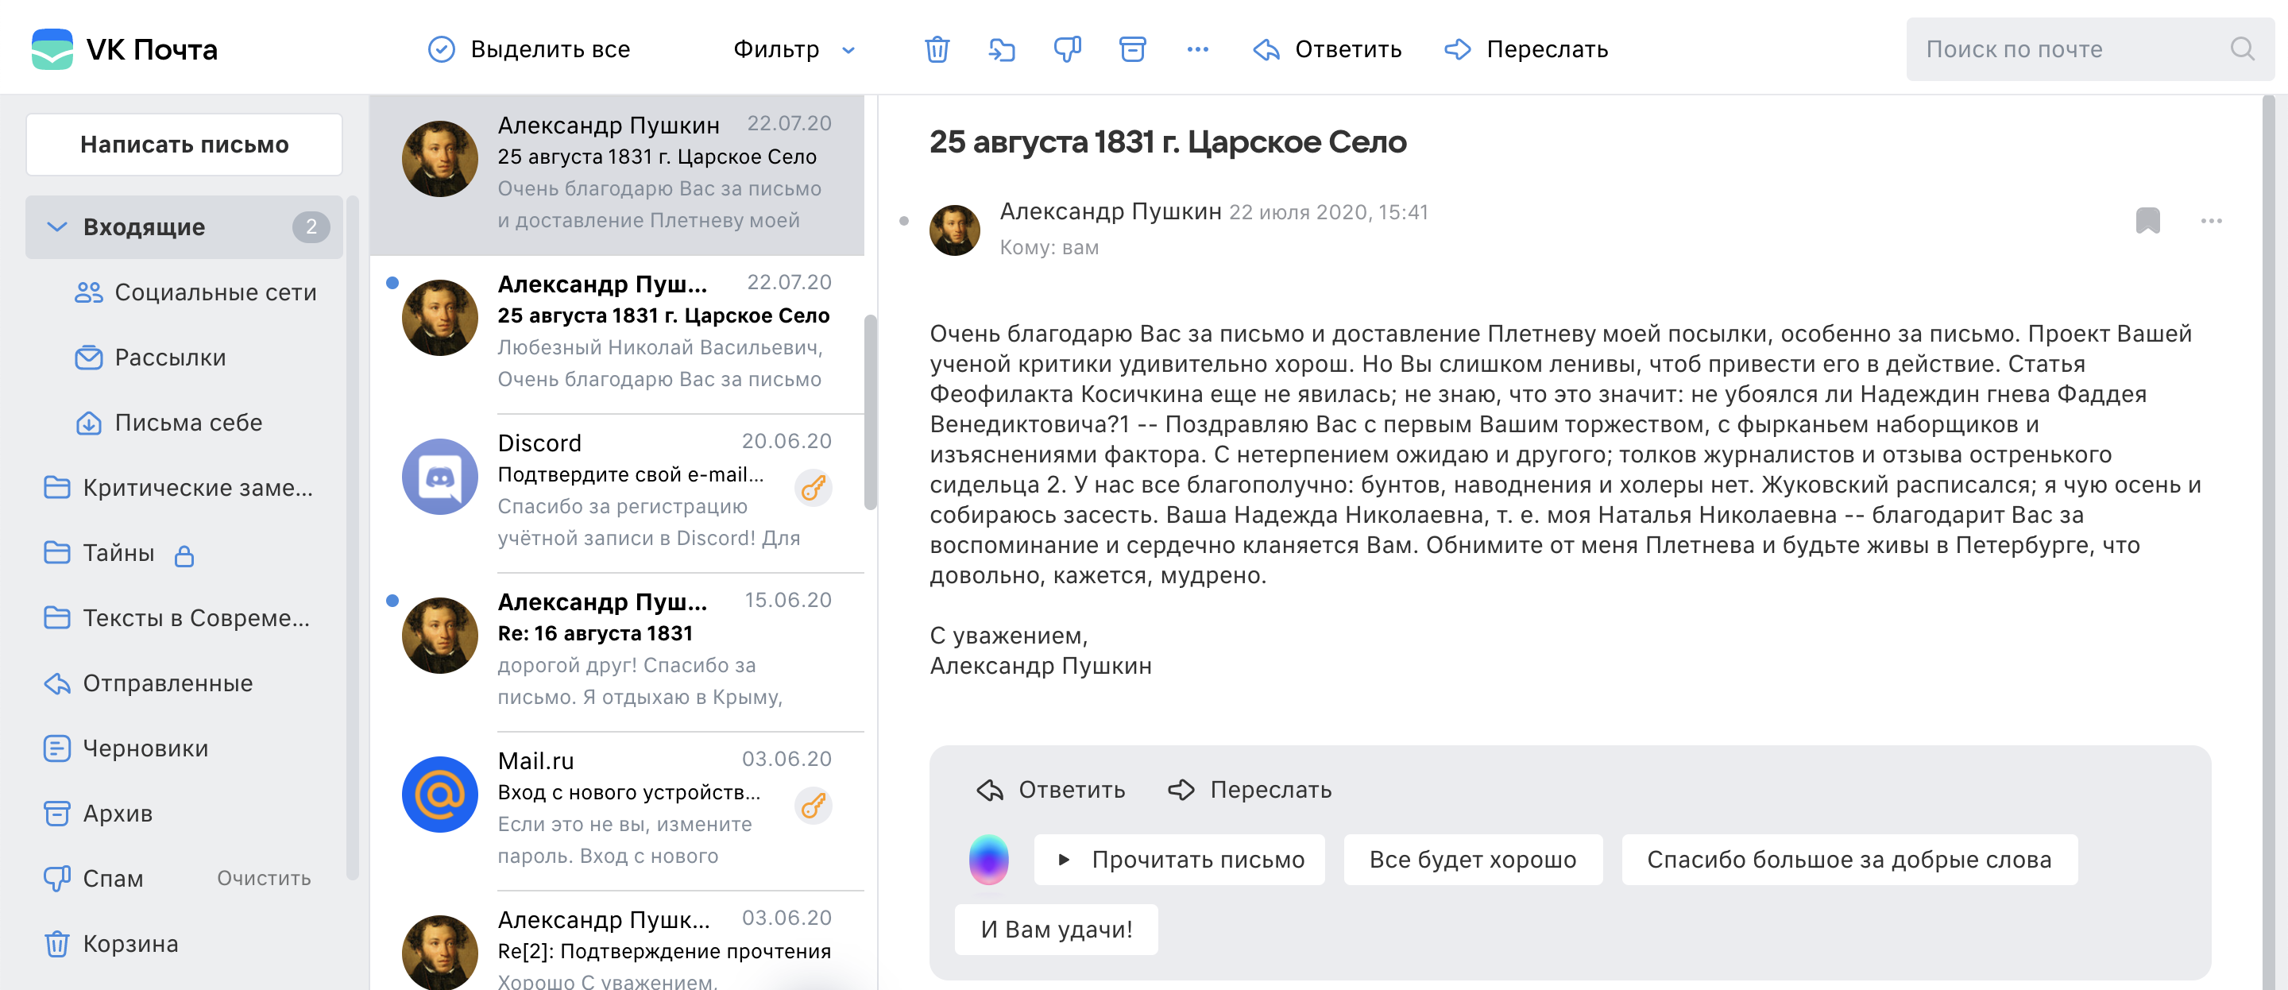The height and width of the screenshot is (990, 2288).
Task: Click the move-to-folder icon in toolbar
Action: 1002,49
